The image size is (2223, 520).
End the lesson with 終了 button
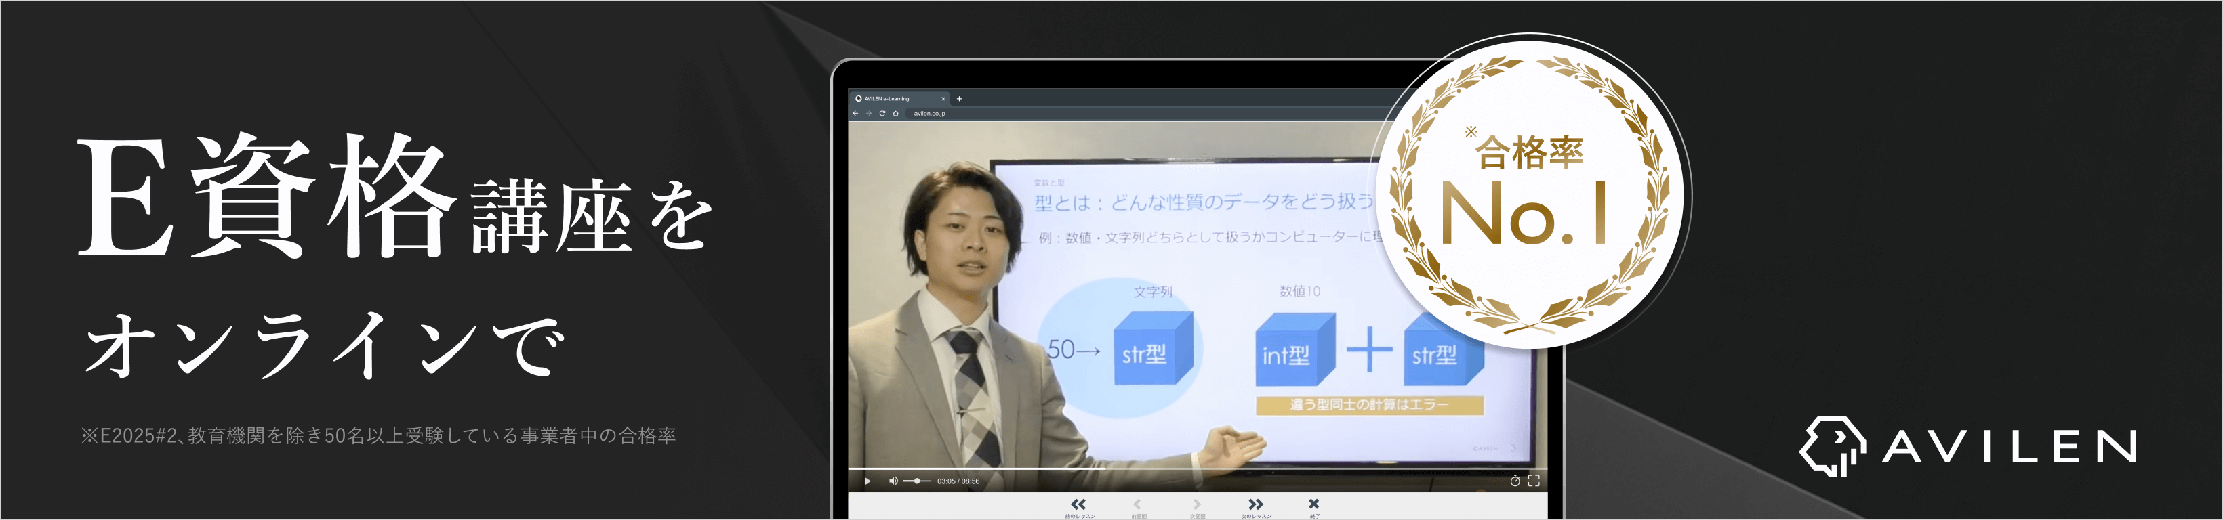(x=1313, y=505)
